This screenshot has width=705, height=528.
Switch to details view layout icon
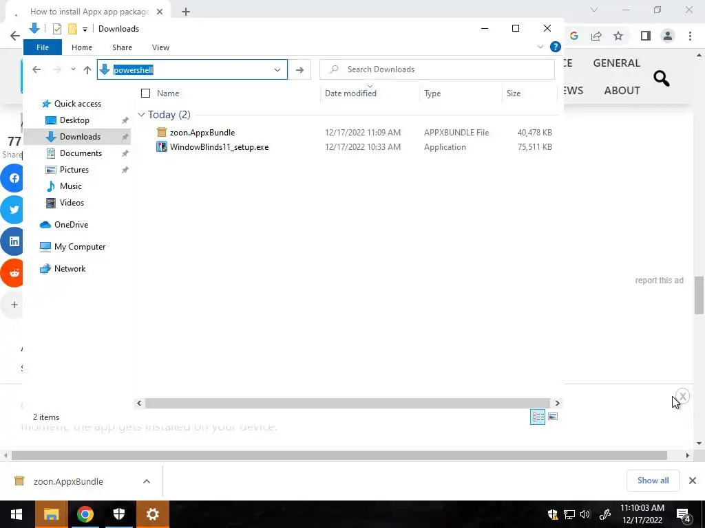coord(538,417)
